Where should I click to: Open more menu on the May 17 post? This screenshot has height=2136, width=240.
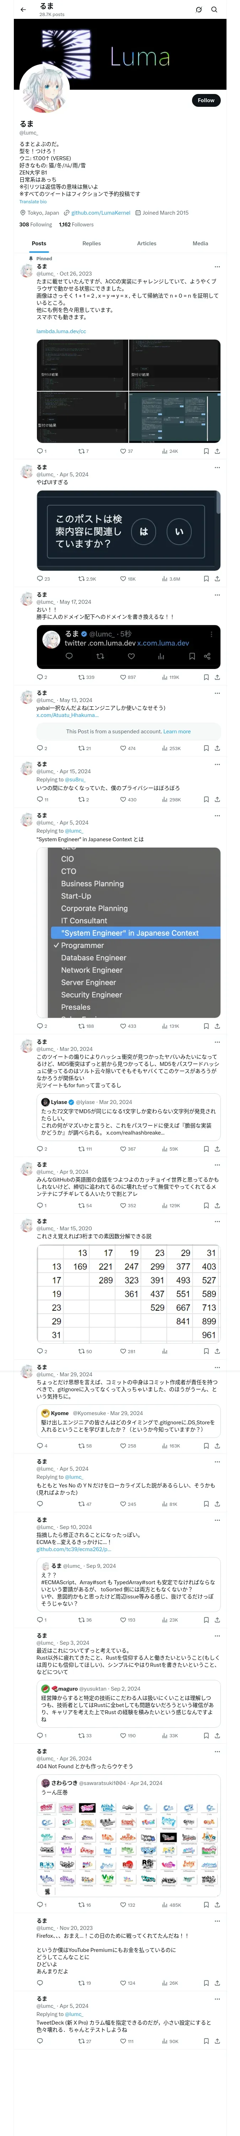217,595
